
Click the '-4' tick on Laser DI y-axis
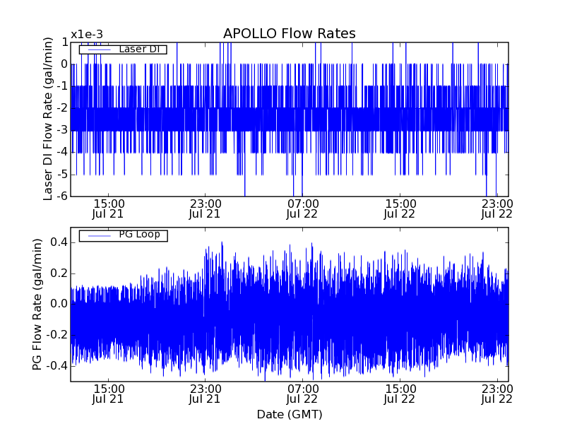(x=61, y=152)
